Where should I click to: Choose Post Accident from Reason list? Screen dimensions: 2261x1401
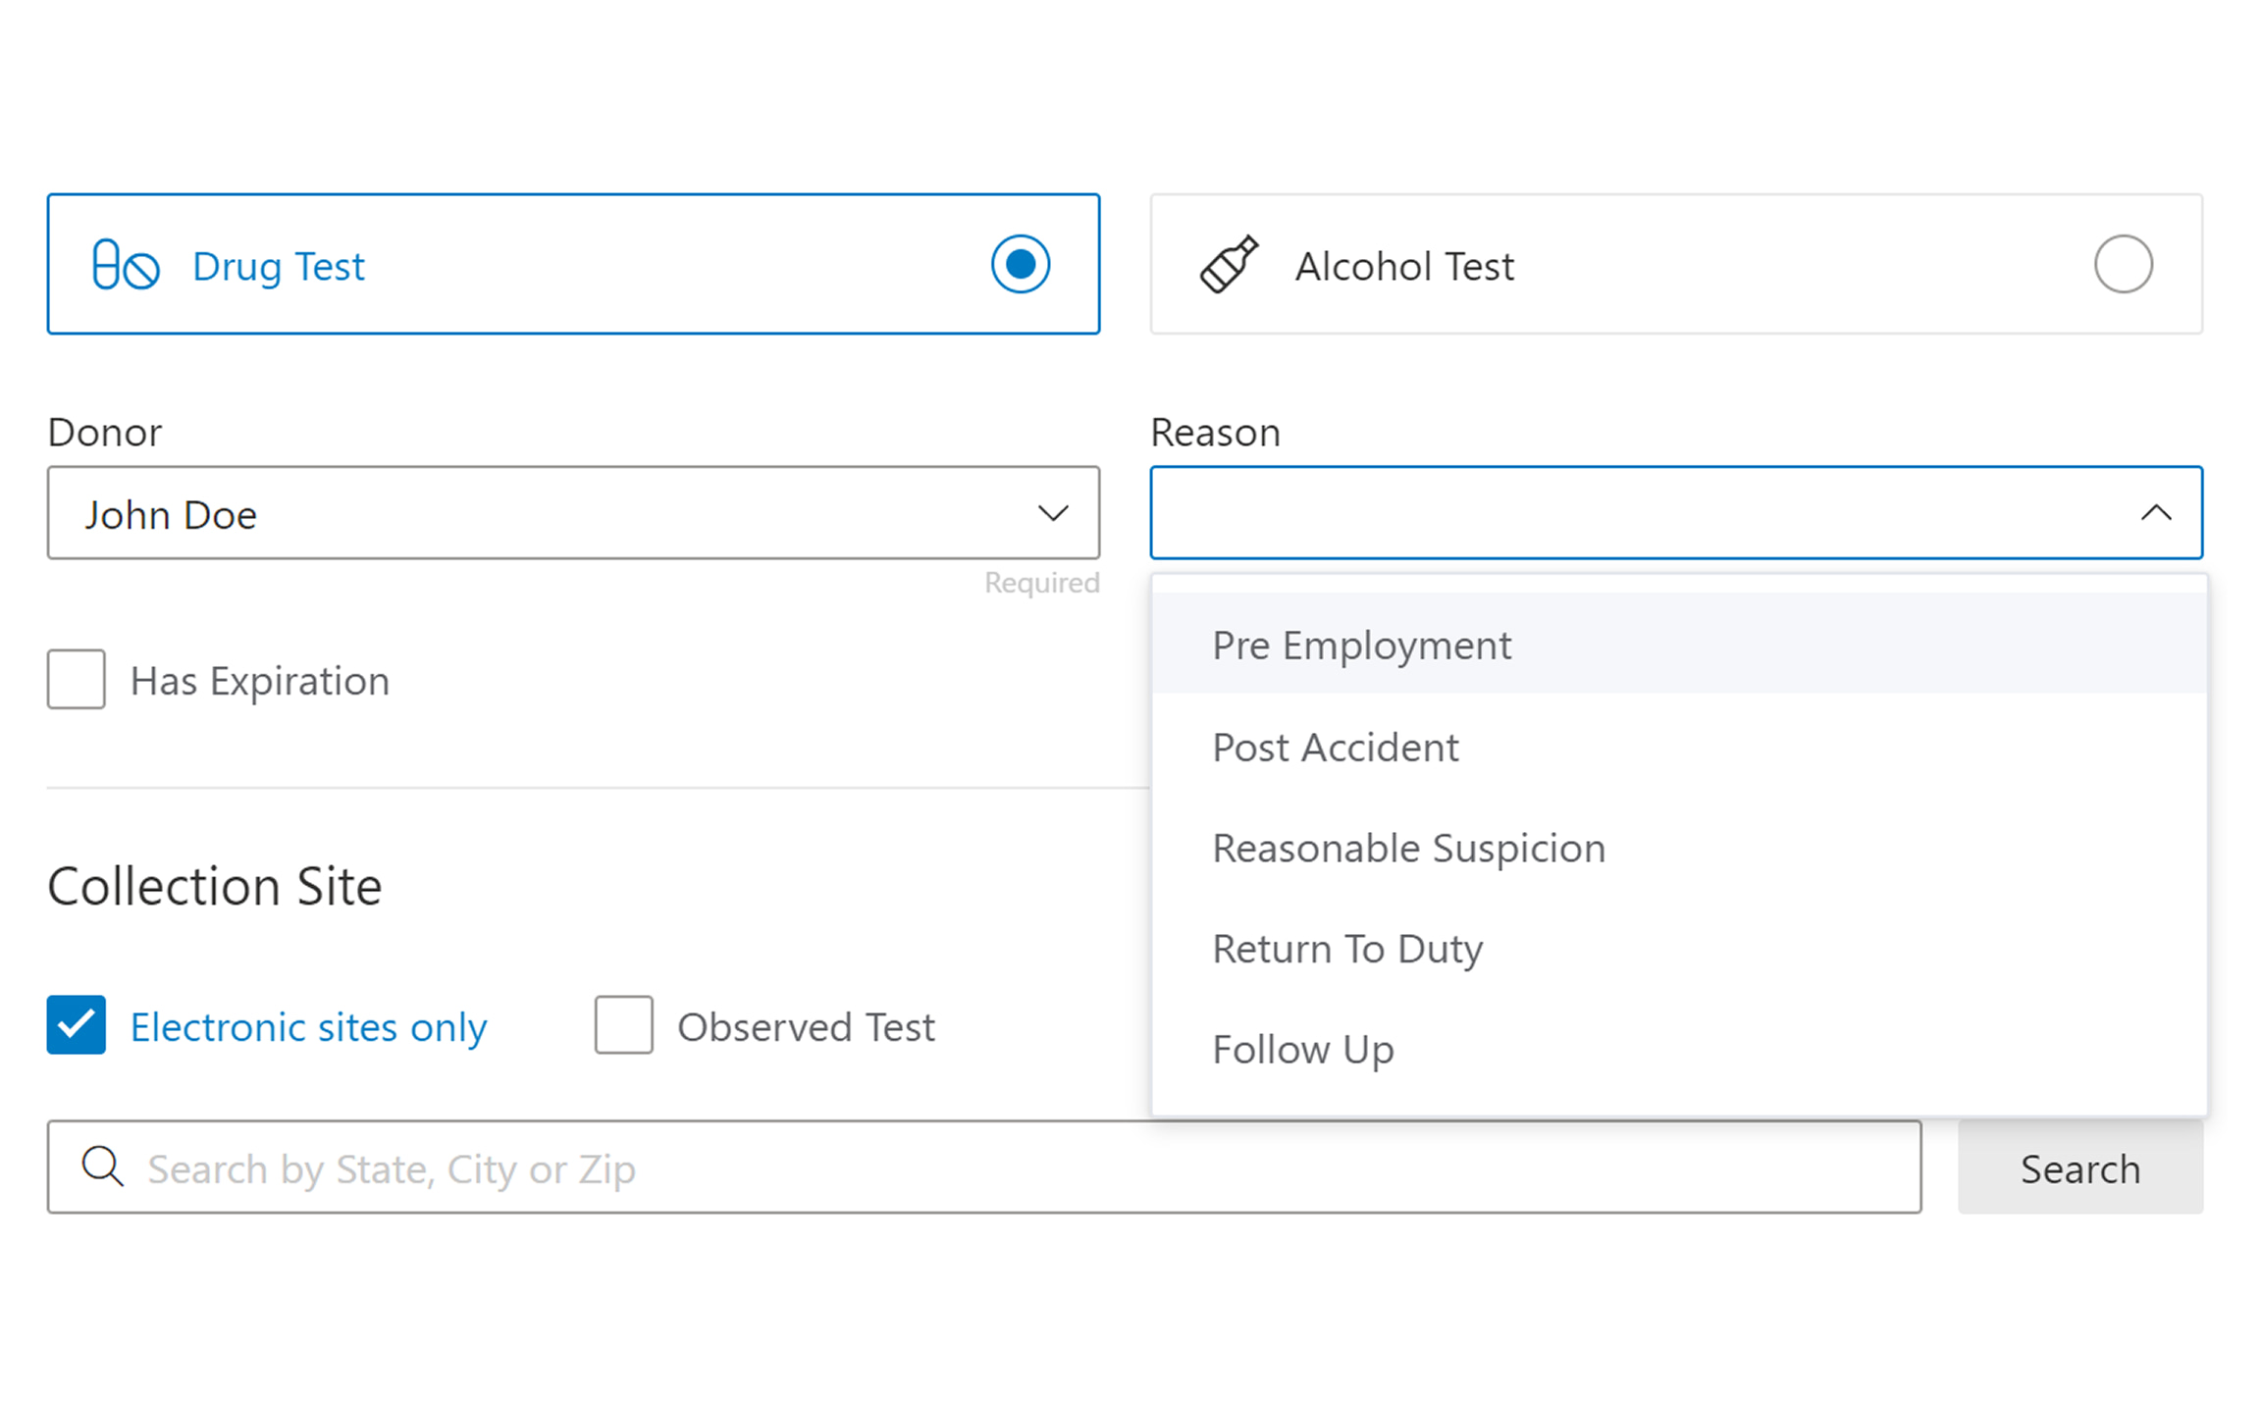[1679, 747]
